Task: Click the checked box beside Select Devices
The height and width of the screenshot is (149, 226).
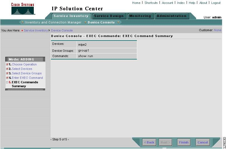Action: point(7,69)
